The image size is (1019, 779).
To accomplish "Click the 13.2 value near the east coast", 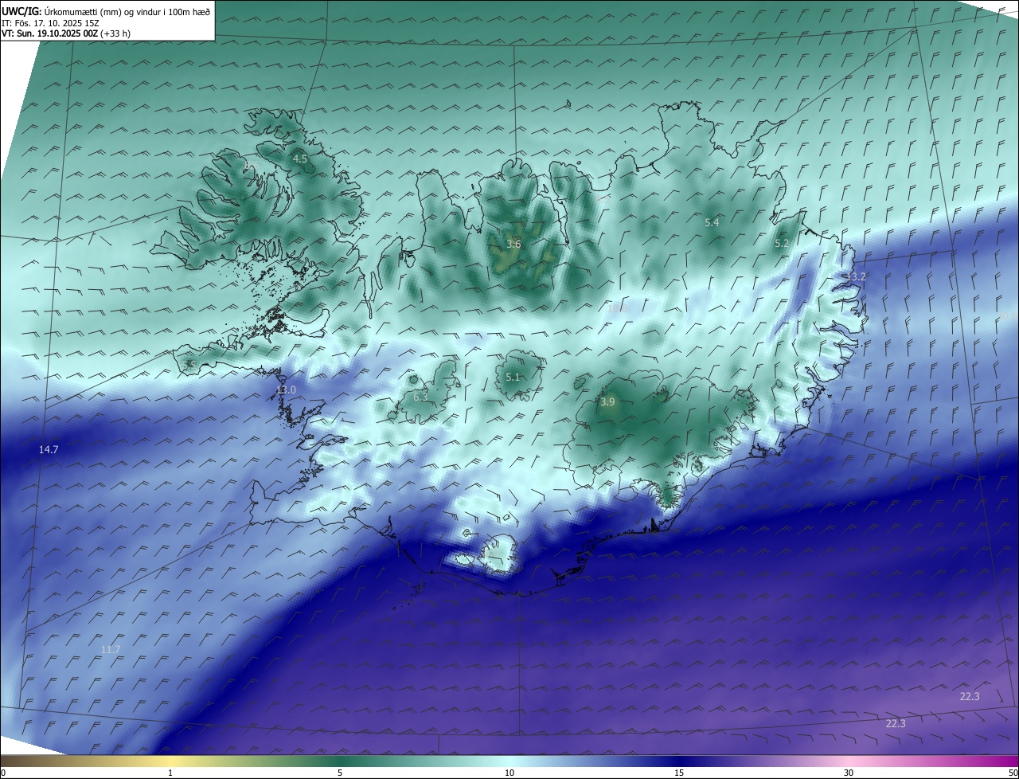I will pos(856,277).
